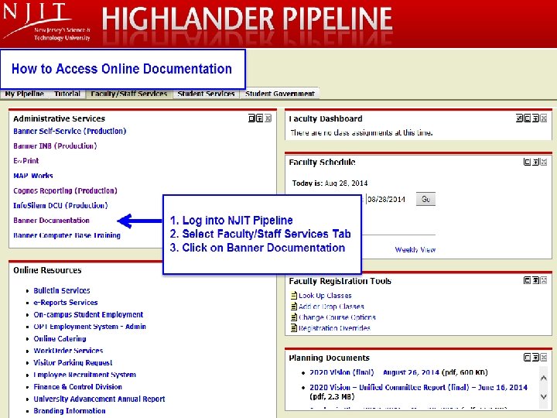This screenshot has height=418, width=557.
Task: Collapse the Faculty Registration Tools channel
Action: pyautogui.click(x=535, y=280)
